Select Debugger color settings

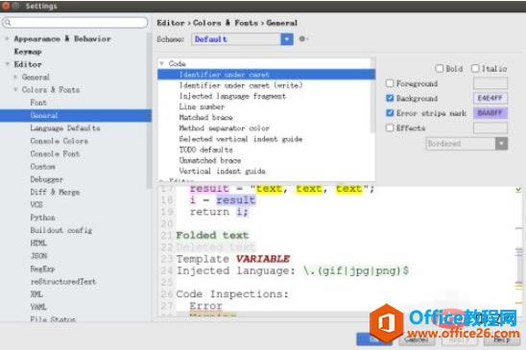tap(47, 179)
